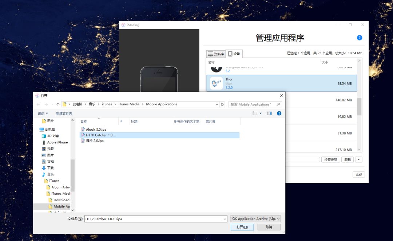
Task: Switch to the 资料库 tab
Action: 216,54
